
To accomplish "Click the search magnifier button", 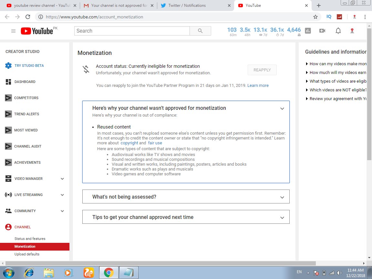I will pyautogui.click(x=200, y=31).
